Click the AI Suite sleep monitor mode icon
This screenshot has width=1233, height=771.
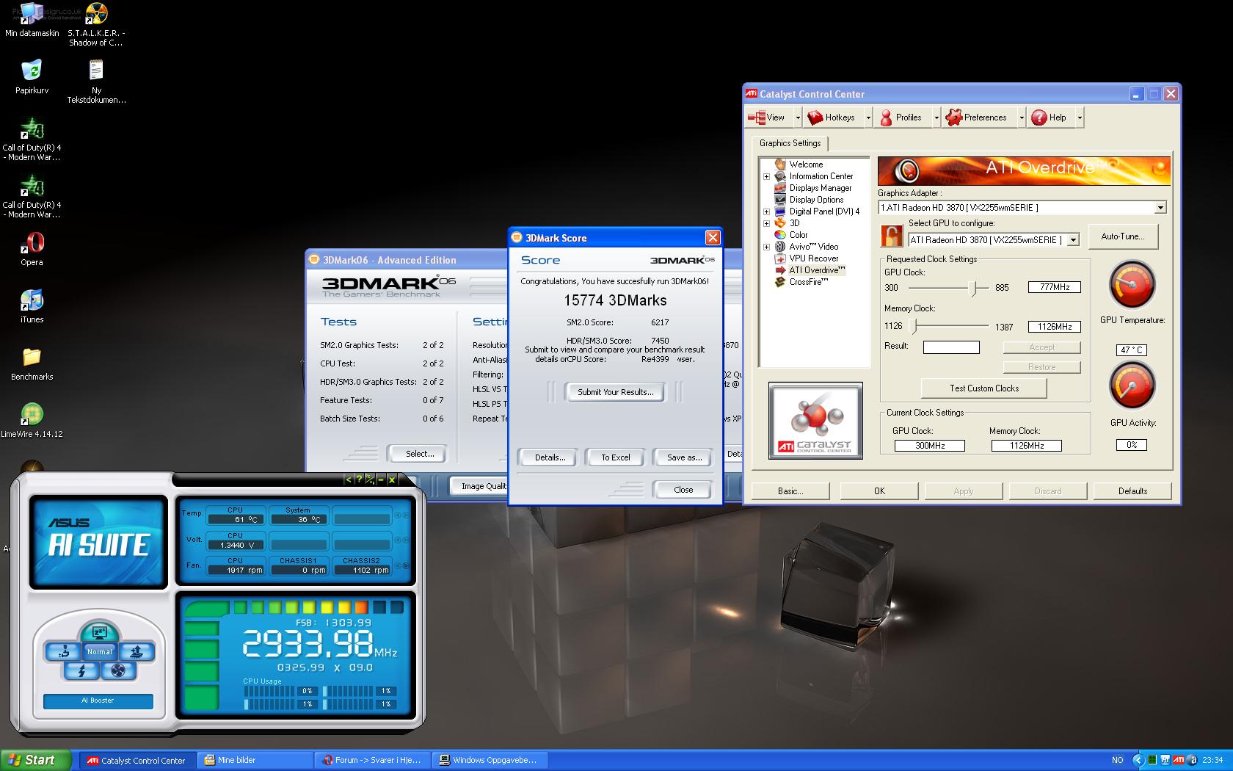99,632
